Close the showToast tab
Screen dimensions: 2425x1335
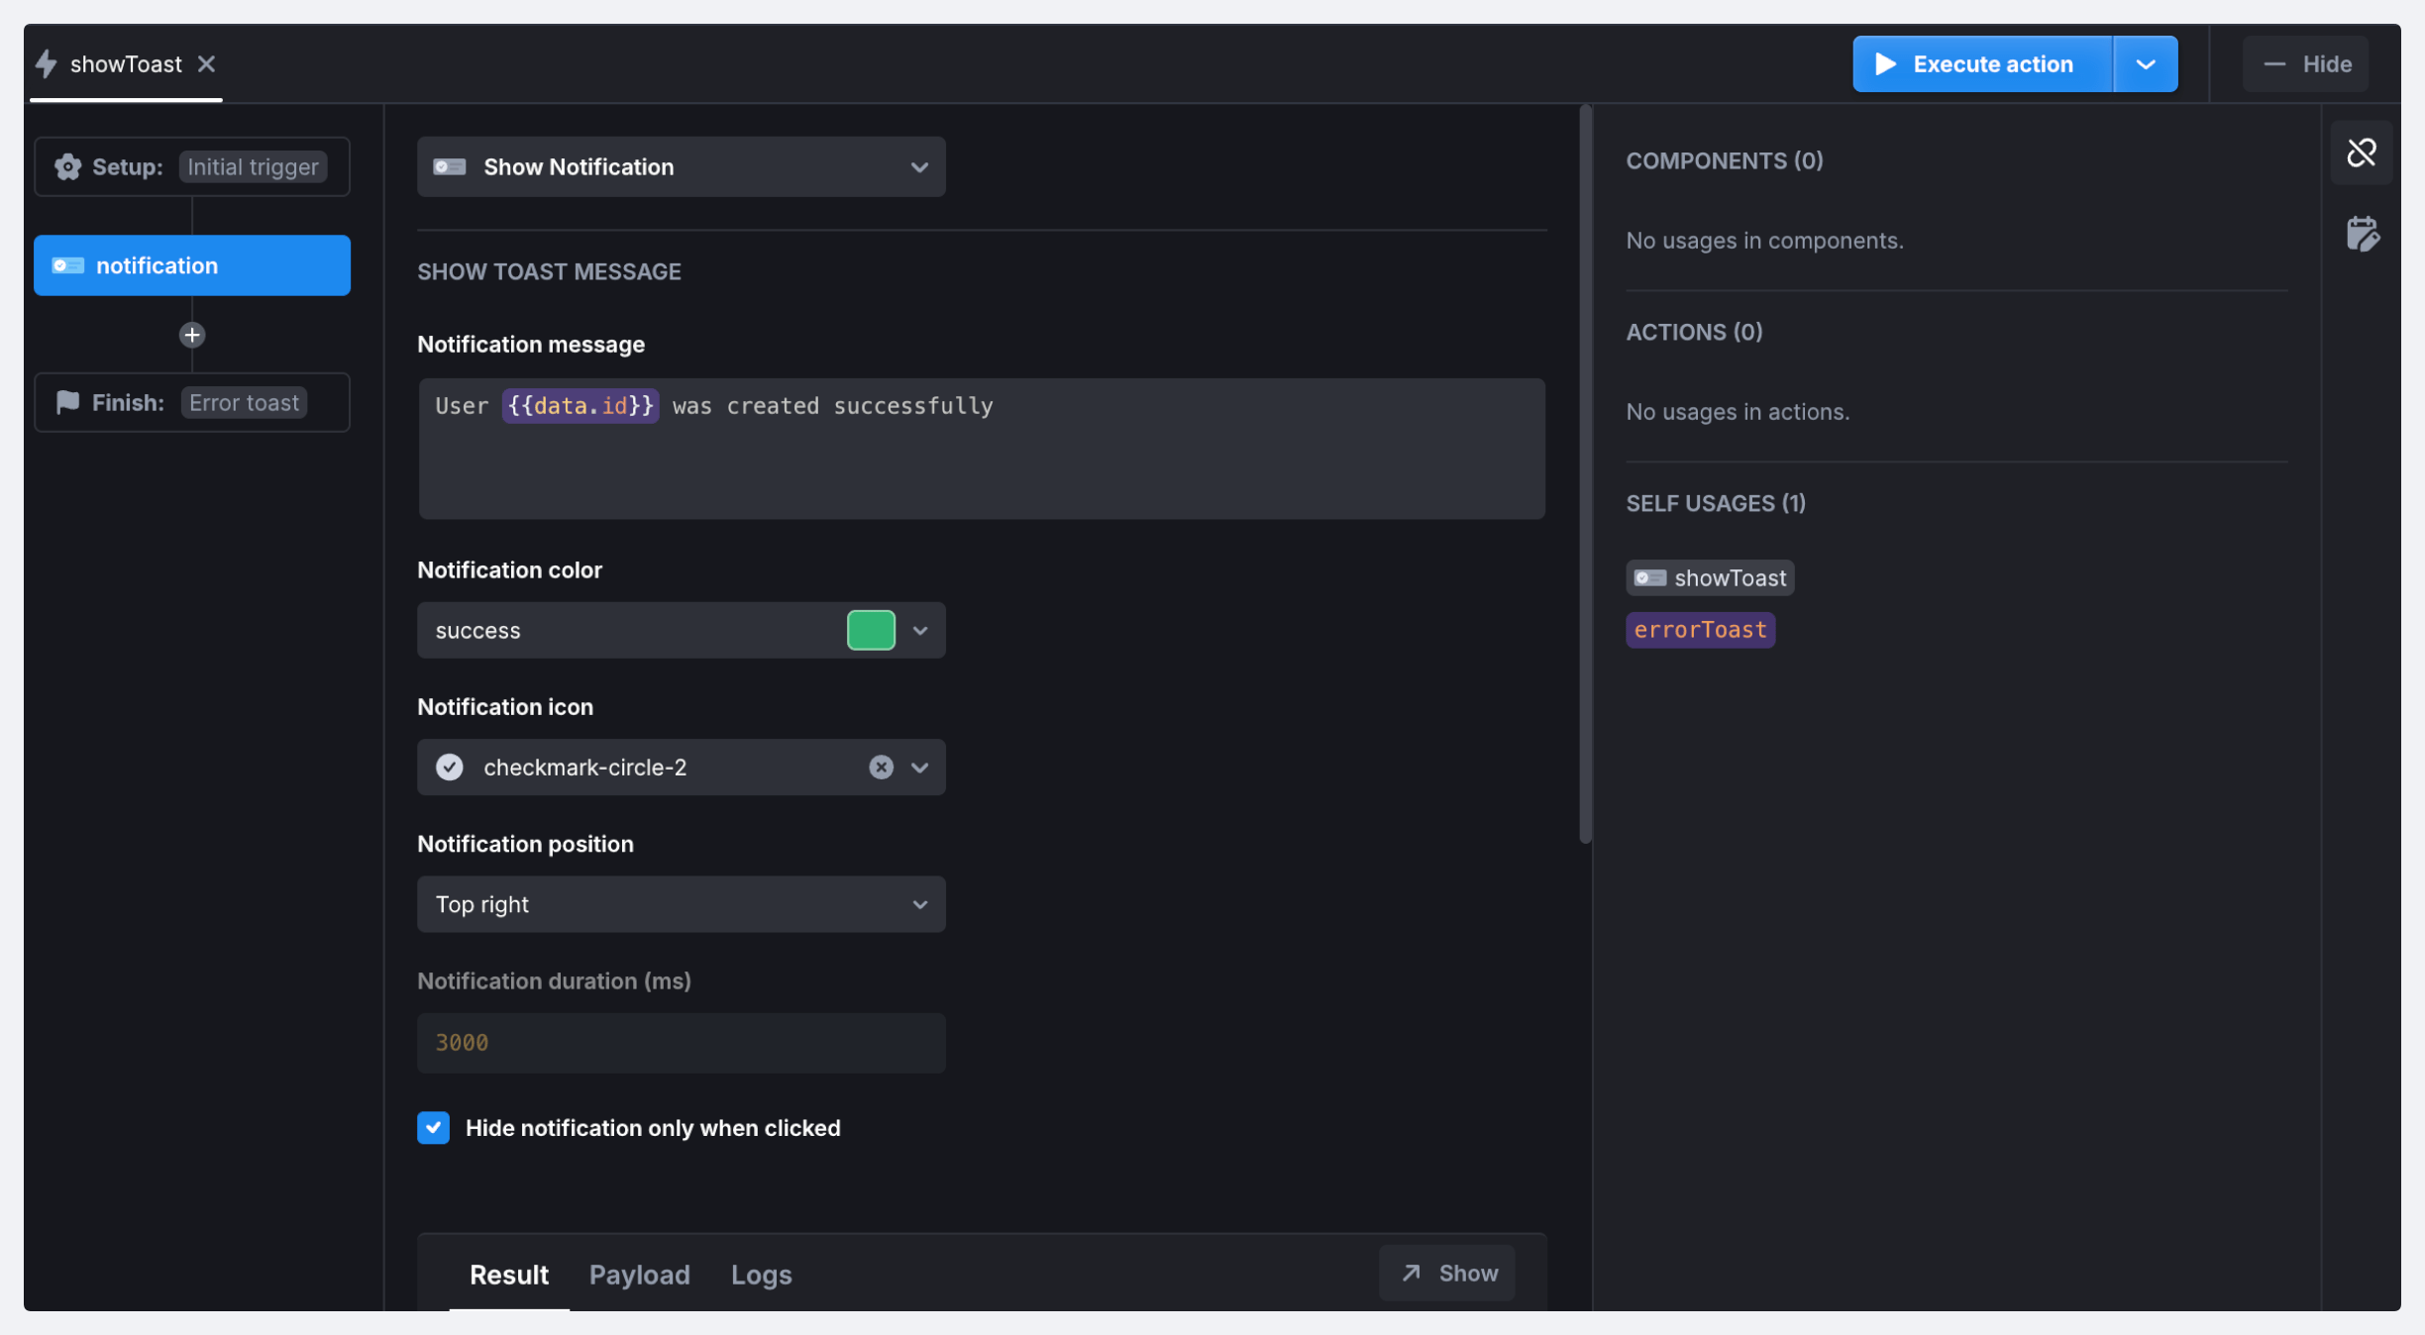pos(206,63)
